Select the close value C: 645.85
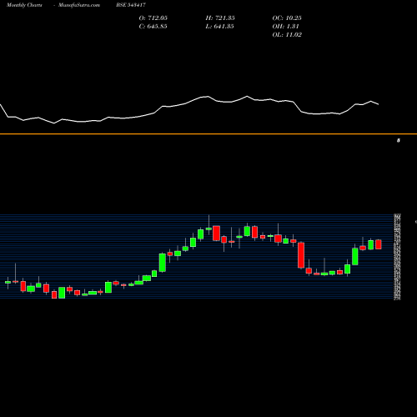Image resolution: width=417 pixels, height=417 pixels. [x=153, y=27]
